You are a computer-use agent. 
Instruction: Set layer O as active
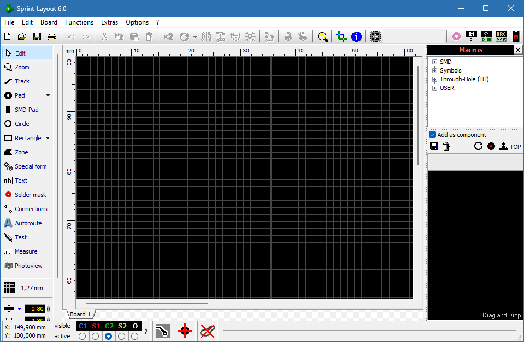134,336
